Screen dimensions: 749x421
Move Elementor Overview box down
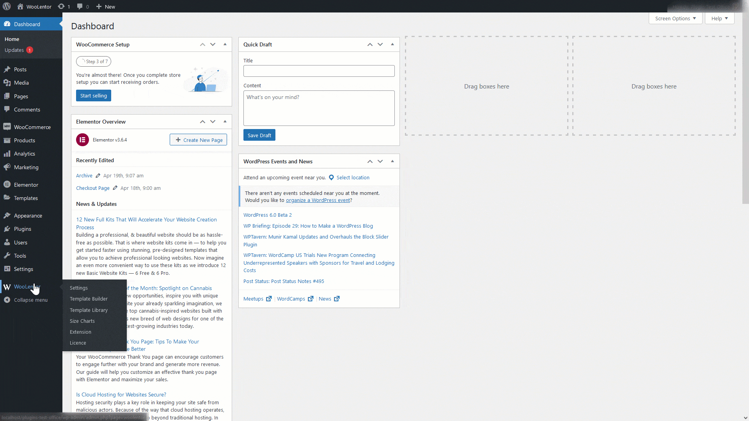(x=213, y=122)
